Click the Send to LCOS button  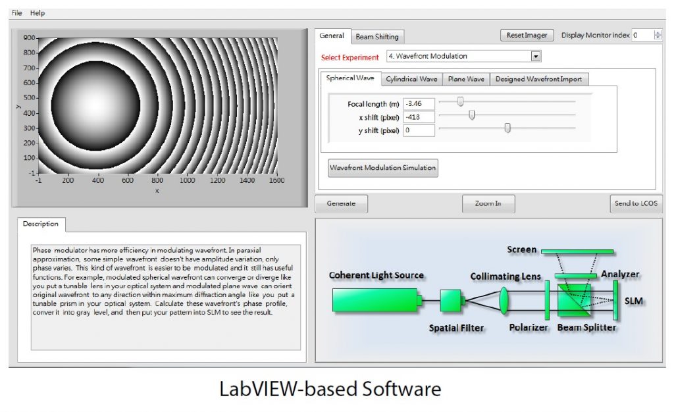pos(635,203)
